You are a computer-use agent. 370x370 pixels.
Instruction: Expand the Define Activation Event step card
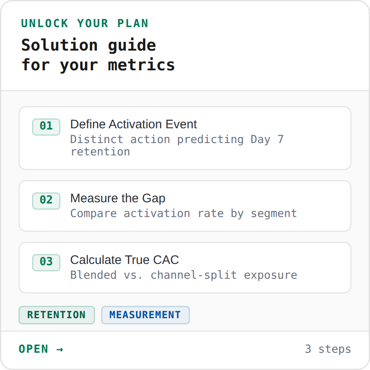(185, 138)
